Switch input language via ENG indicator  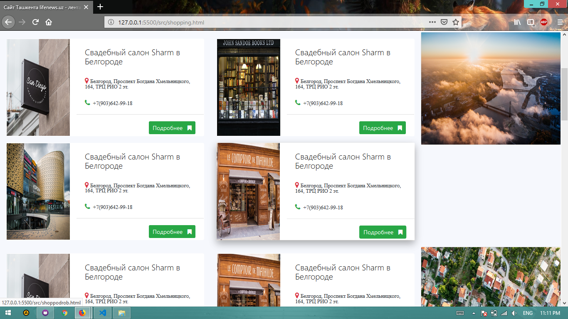[x=528, y=313]
